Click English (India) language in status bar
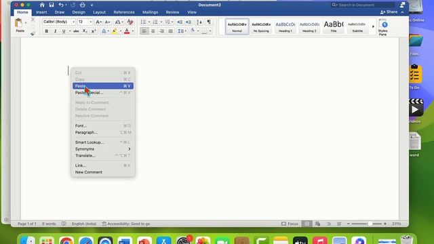This screenshot has width=434, height=244. click(x=84, y=224)
